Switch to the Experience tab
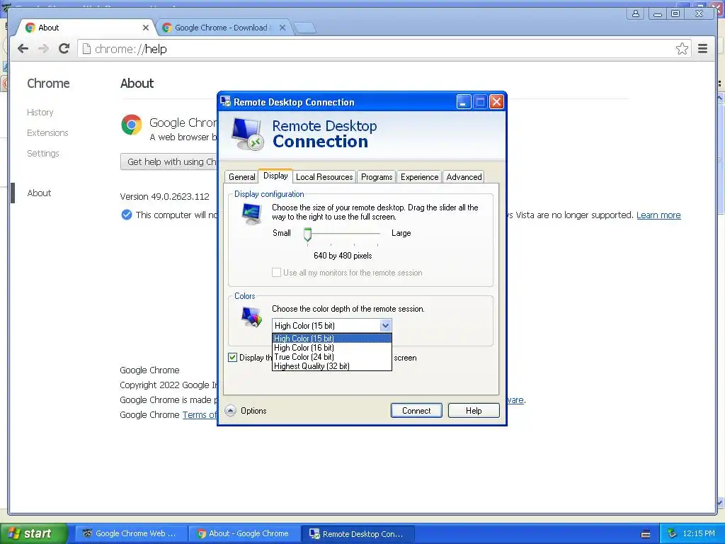 click(419, 176)
